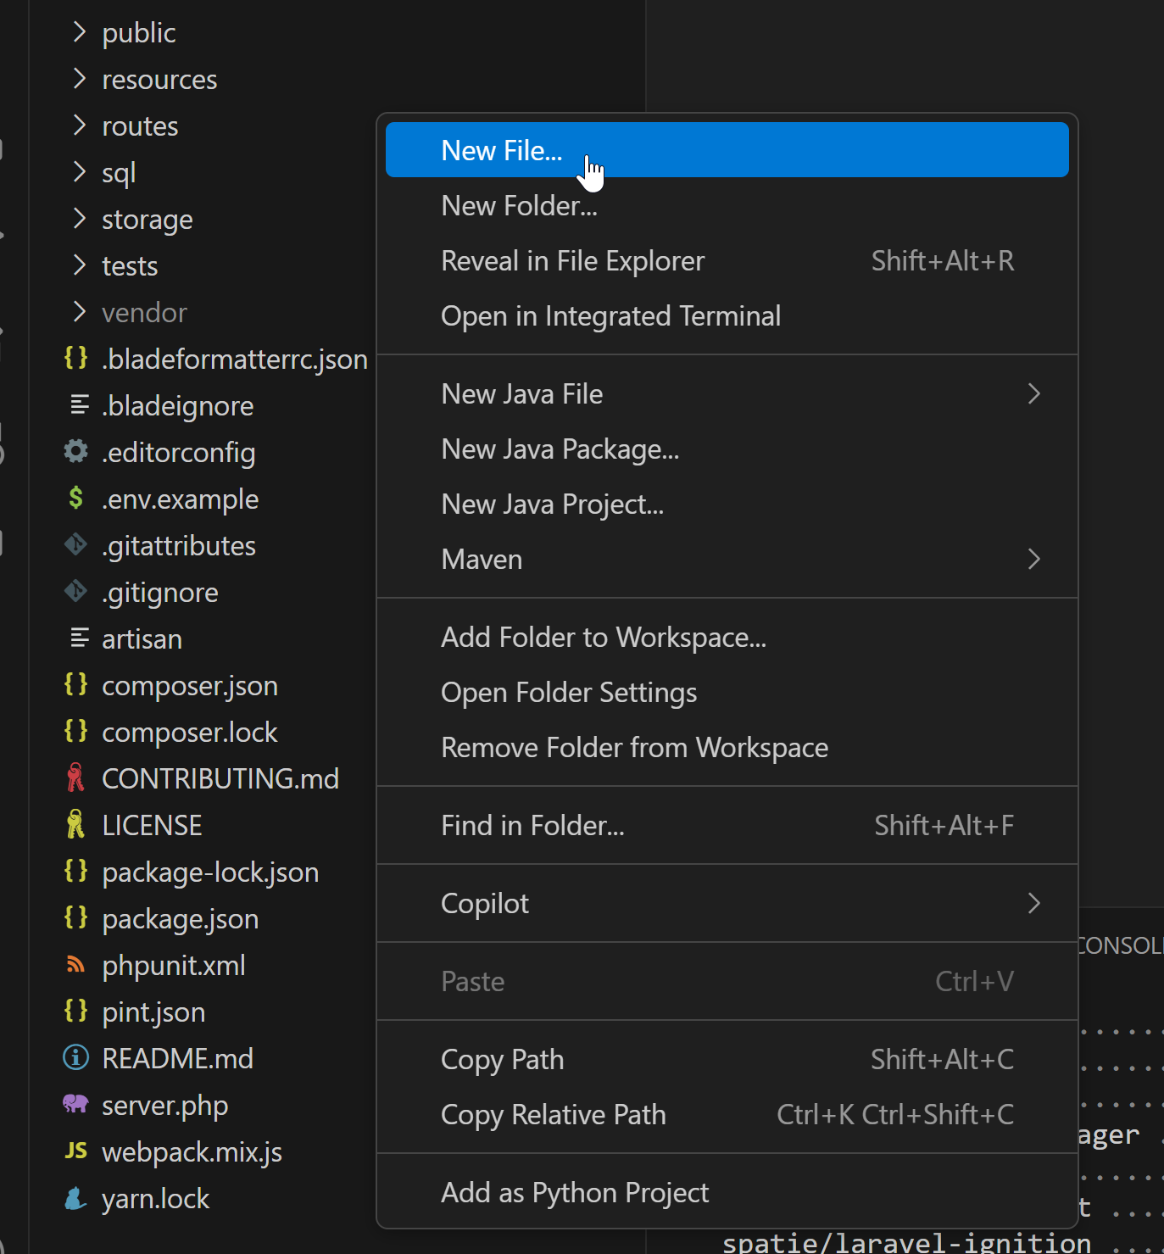The width and height of the screenshot is (1164, 1254).
Task: Choose Copy Relative Path
Action: 553,1115
